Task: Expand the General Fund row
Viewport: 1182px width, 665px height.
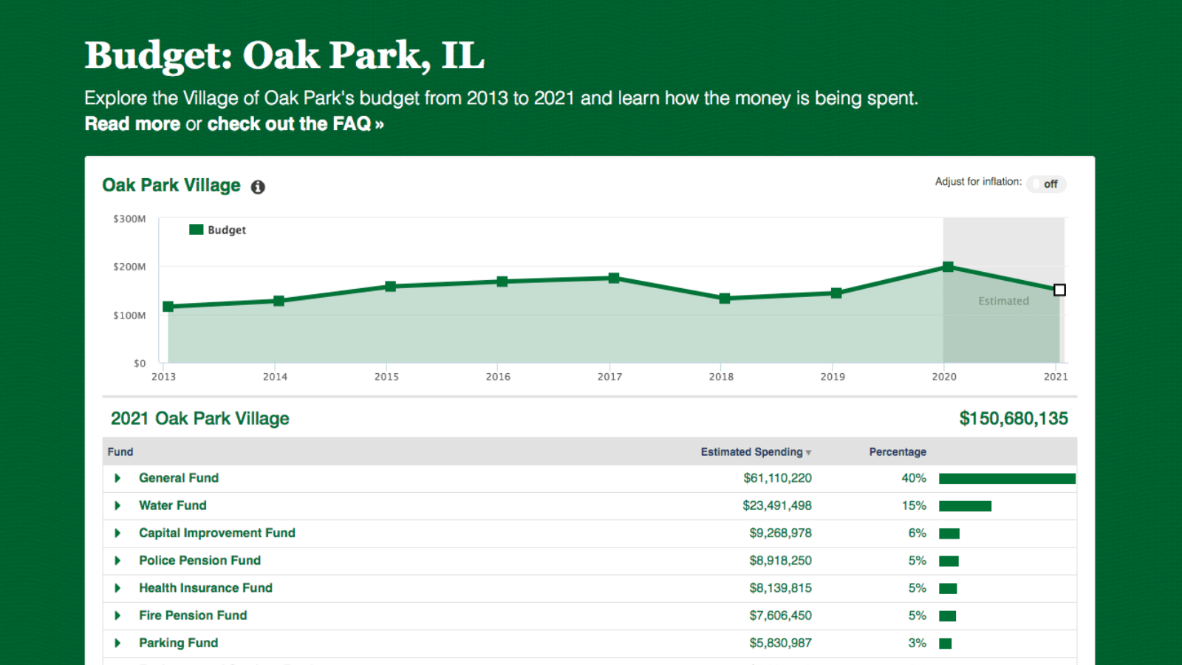Action: coord(117,478)
